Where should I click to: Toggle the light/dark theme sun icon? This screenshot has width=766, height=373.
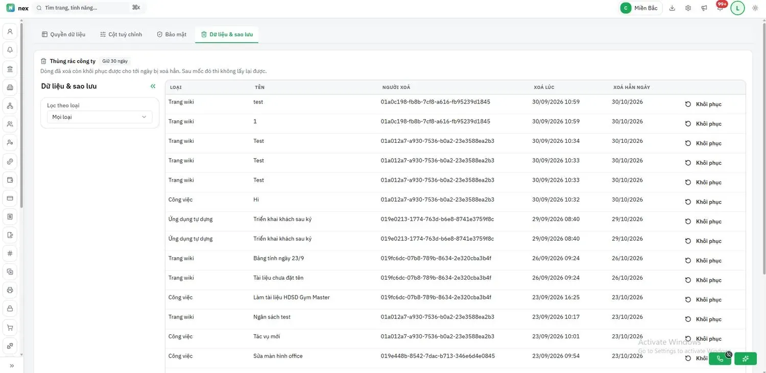[755, 8]
